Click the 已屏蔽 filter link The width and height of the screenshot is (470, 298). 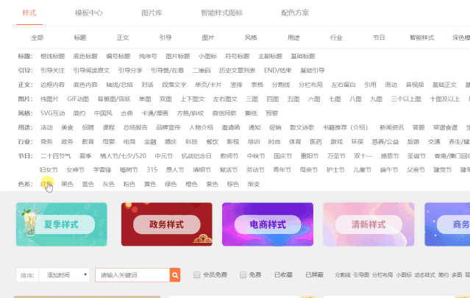tap(314, 275)
